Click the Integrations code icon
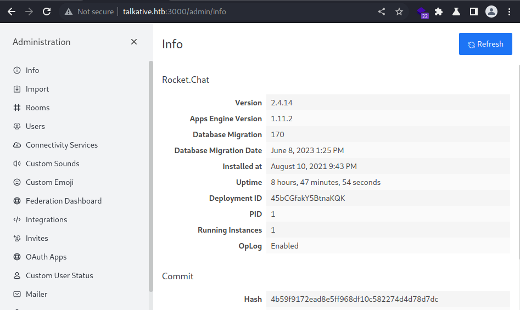Screen dimensions: 520x310 pyautogui.click(x=17, y=219)
